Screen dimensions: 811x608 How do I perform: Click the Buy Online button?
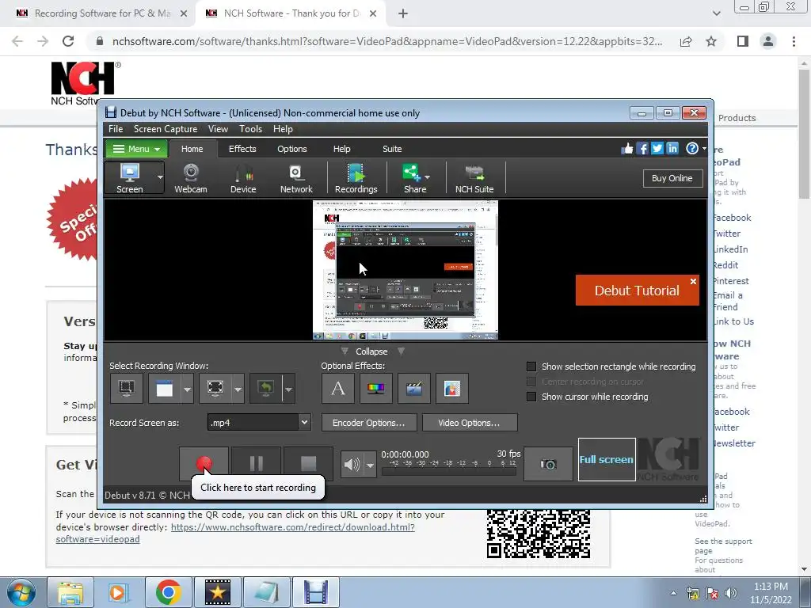point(672,178)
